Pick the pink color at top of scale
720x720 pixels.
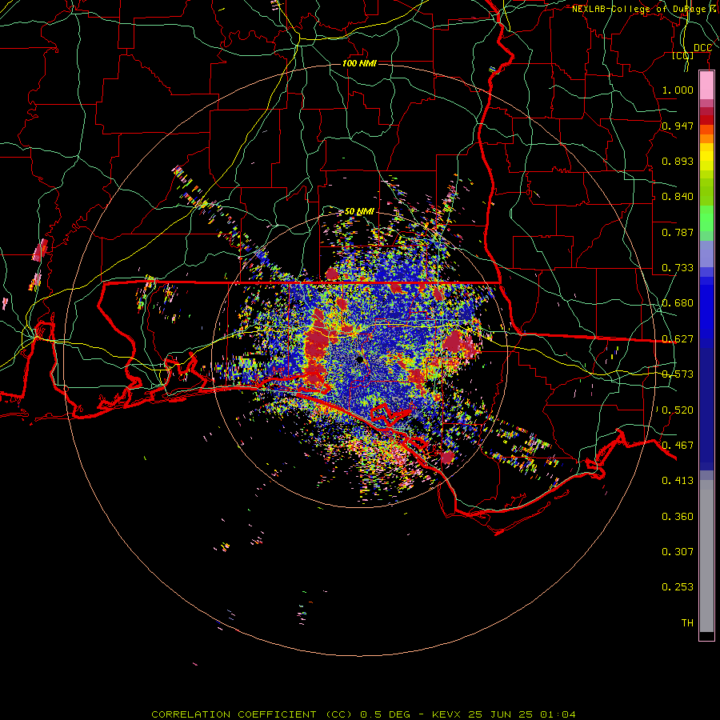706,85
